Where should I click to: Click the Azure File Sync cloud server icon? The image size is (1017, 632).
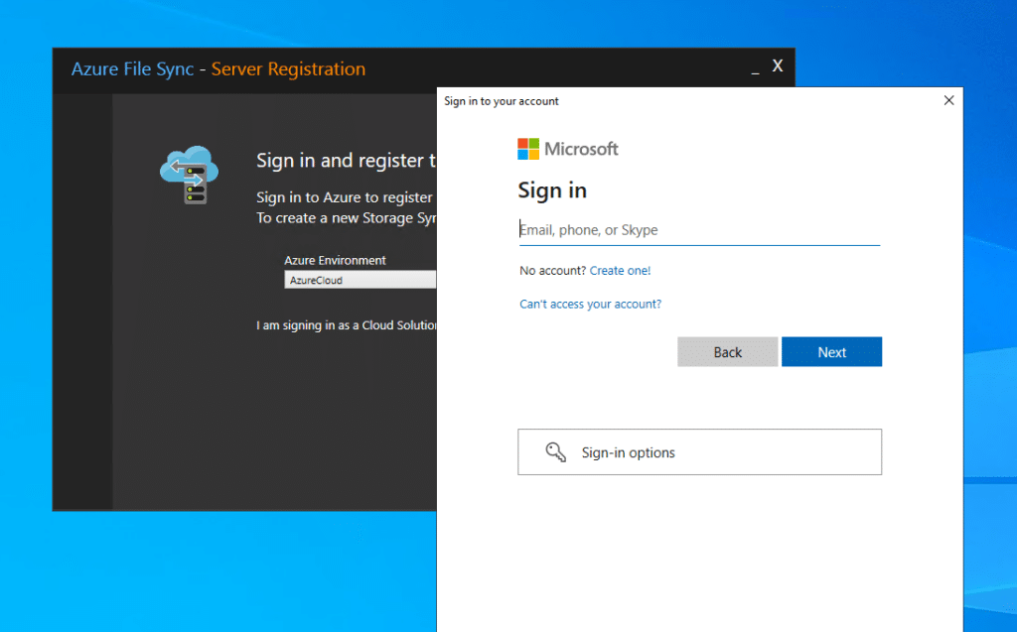(x=189, y=175)
